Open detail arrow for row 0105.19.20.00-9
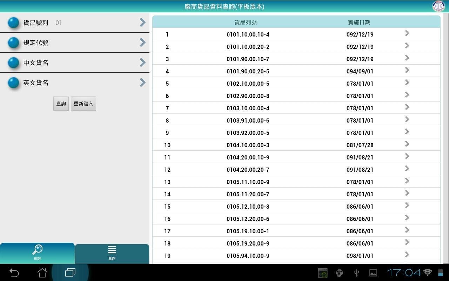 [x=407, y=242]
